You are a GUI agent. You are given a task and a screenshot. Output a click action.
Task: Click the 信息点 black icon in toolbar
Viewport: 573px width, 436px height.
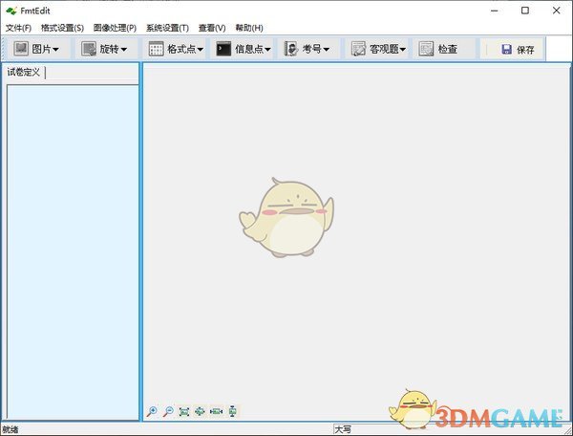[x=223, y=48]
